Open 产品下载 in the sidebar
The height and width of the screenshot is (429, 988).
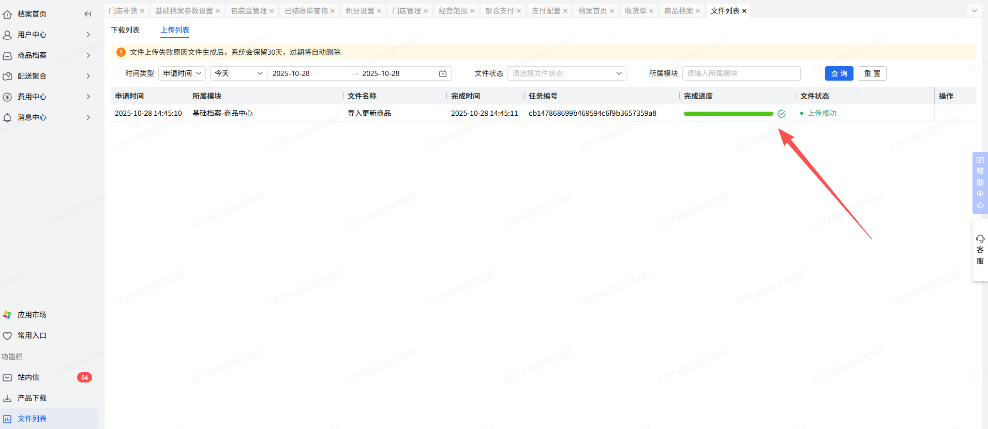pos(32,398)
